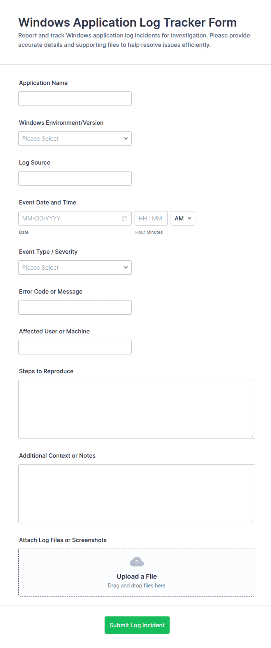271x648 pixels.
Task: Change the AM/PM selector
Action: pos(183,218)
